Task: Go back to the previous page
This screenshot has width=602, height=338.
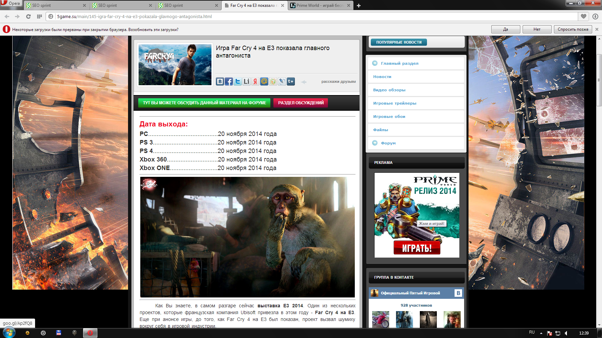Action: tap(7, 16)
